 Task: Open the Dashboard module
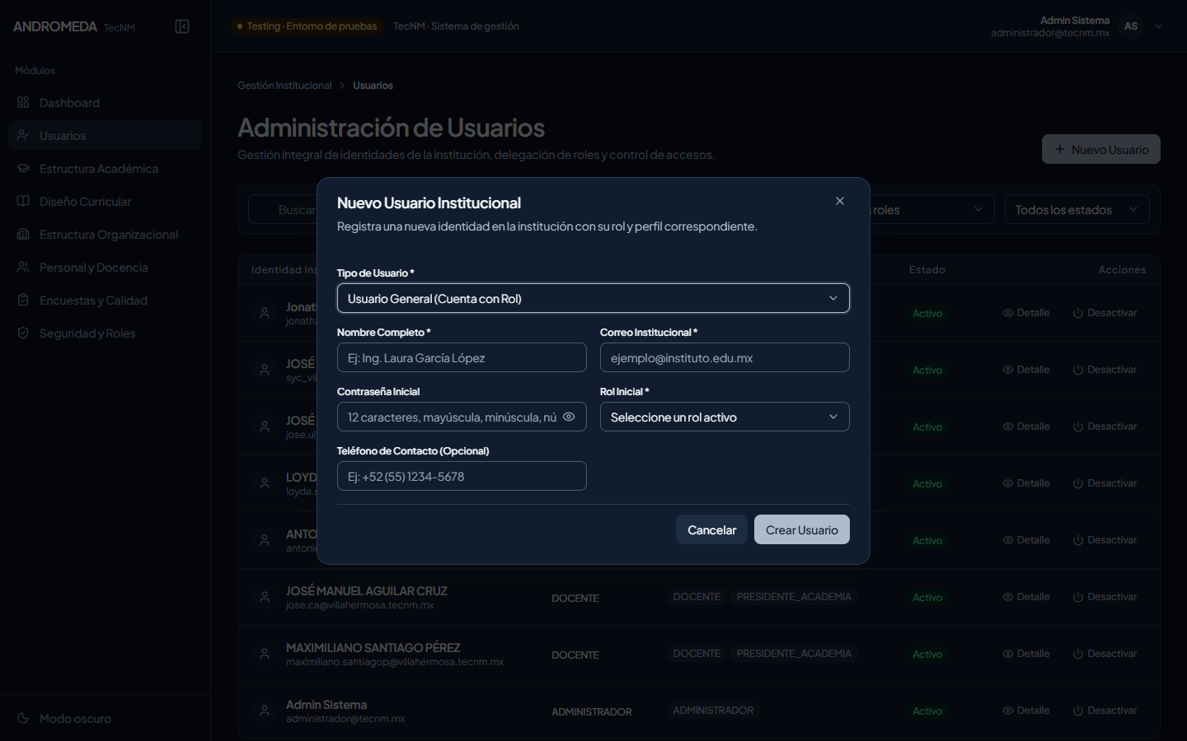105,103
